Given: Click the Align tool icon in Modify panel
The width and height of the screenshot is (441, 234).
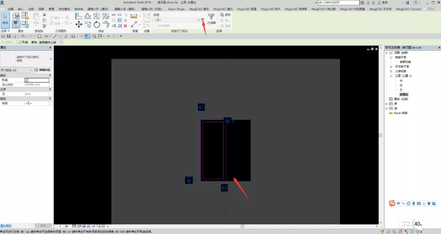Looking at the screenshot, I should click(x=79, y=16).
